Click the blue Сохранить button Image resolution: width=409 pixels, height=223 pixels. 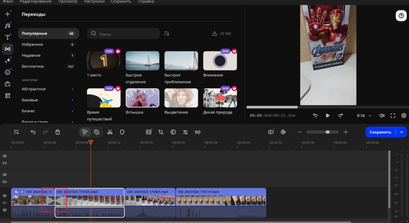[x=380, y=132]
